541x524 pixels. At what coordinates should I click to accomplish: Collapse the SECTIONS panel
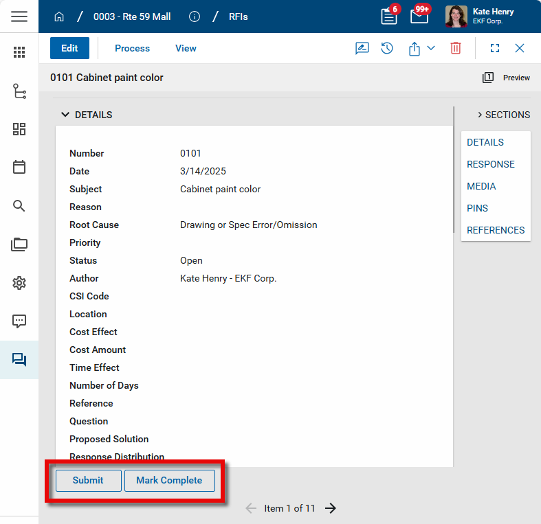[480, 115]
